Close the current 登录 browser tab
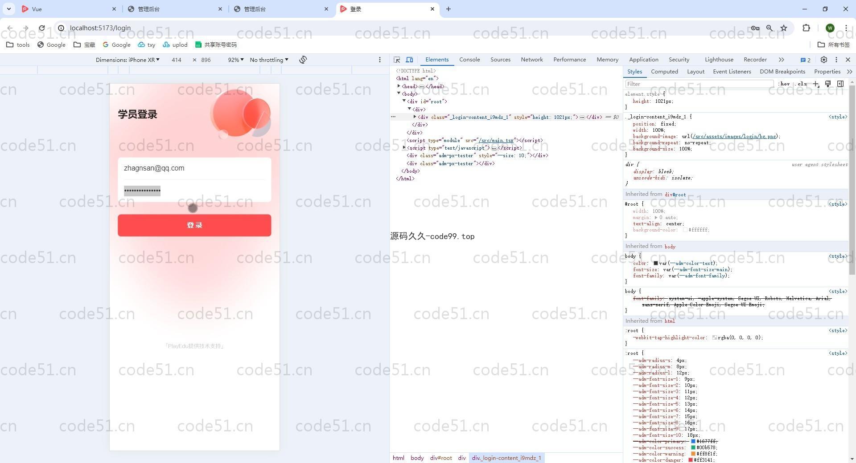The width and height of the screenshot is (856, 463). [432, 9]
